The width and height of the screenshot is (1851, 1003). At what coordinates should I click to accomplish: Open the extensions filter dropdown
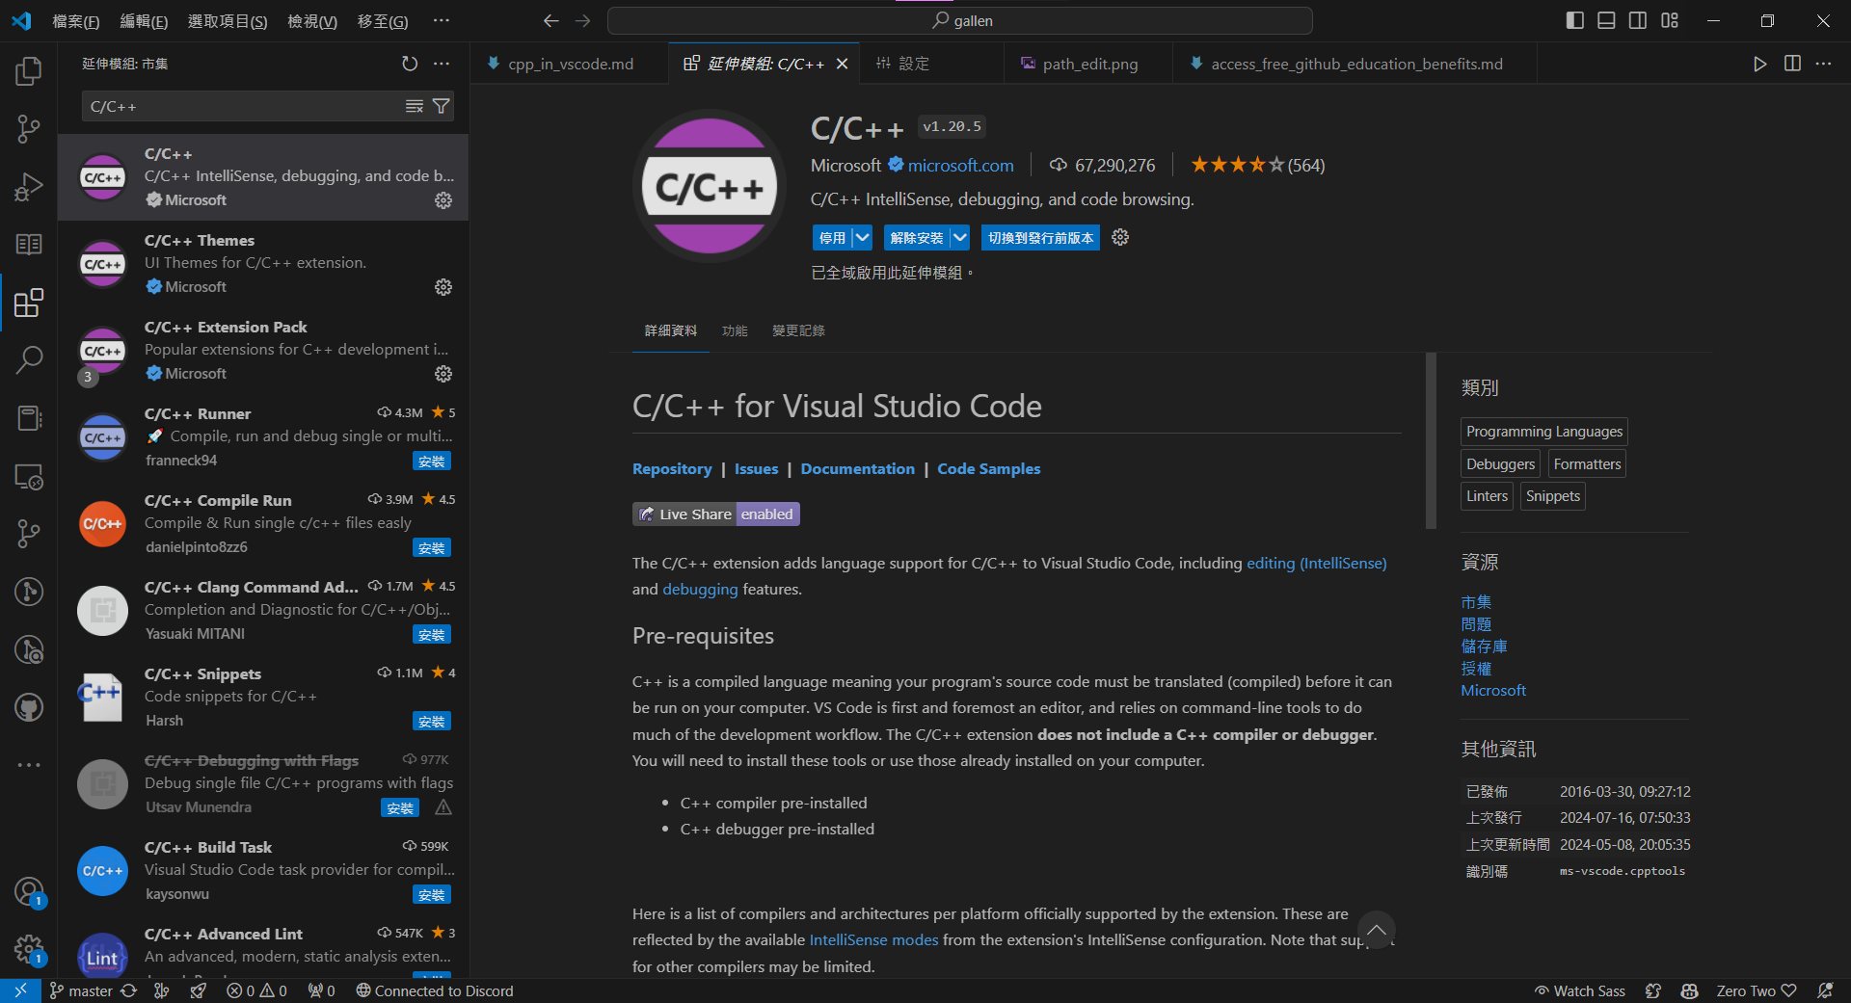click(441, 106)
